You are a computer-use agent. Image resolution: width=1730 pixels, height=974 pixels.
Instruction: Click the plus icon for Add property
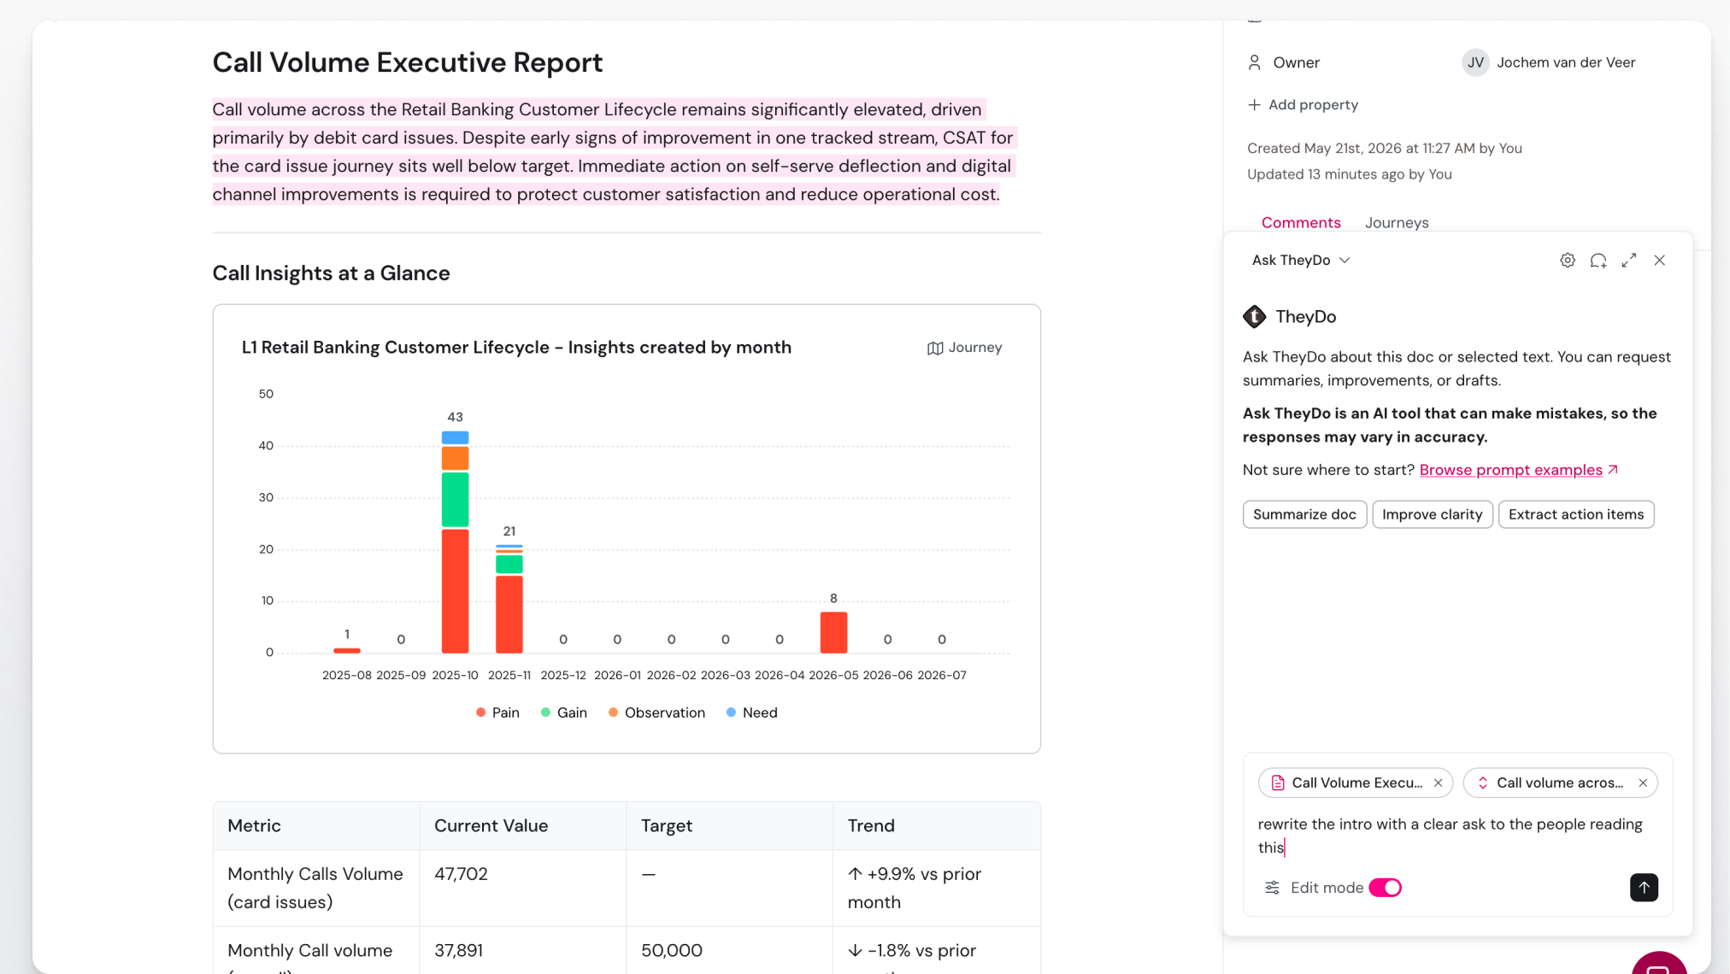[x=1254, y=105]
